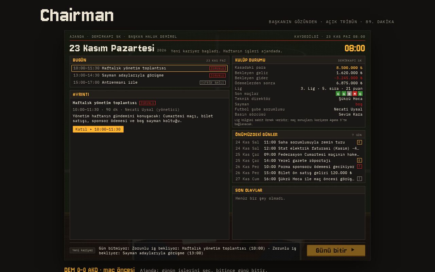The image size is (435, 272).
Task: Open the Yerel gazete röportajı entry
Action: pos(299,160)
